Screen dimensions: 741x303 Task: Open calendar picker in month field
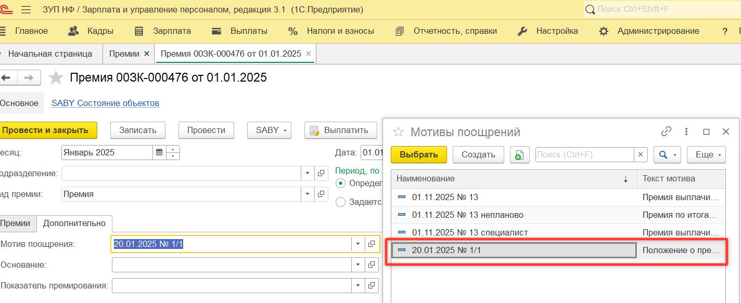159,152
